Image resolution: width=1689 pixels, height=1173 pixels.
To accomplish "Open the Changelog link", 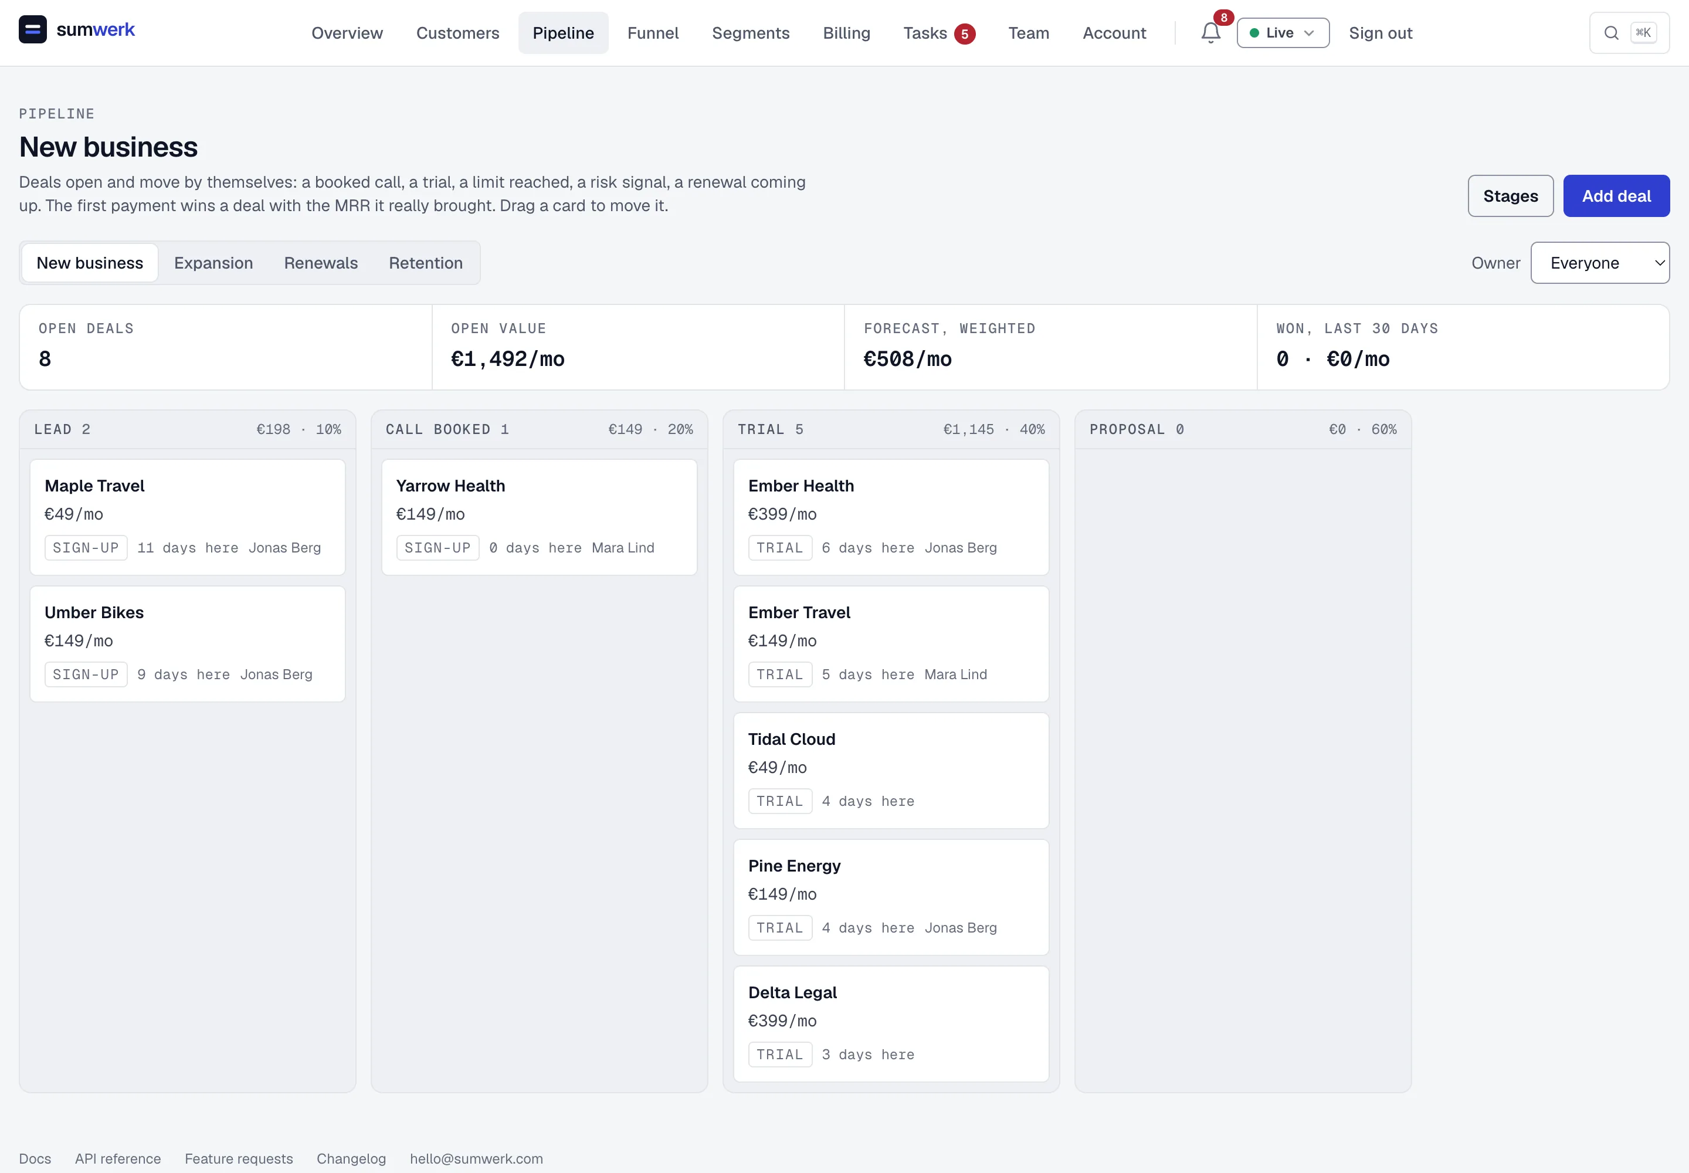I will [x=351, y=1158].
